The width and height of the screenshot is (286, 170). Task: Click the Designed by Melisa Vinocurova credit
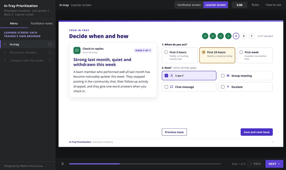pyautogui.click(x=23, y=166)
